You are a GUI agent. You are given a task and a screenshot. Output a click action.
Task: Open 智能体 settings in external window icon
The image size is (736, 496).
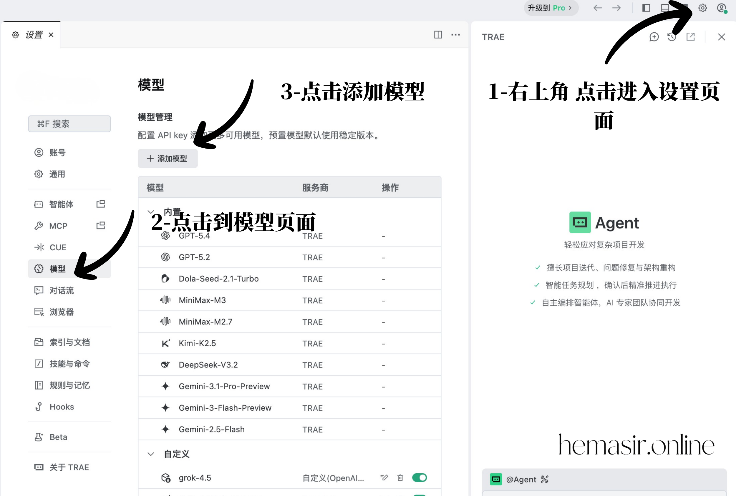tap(101, 204)
